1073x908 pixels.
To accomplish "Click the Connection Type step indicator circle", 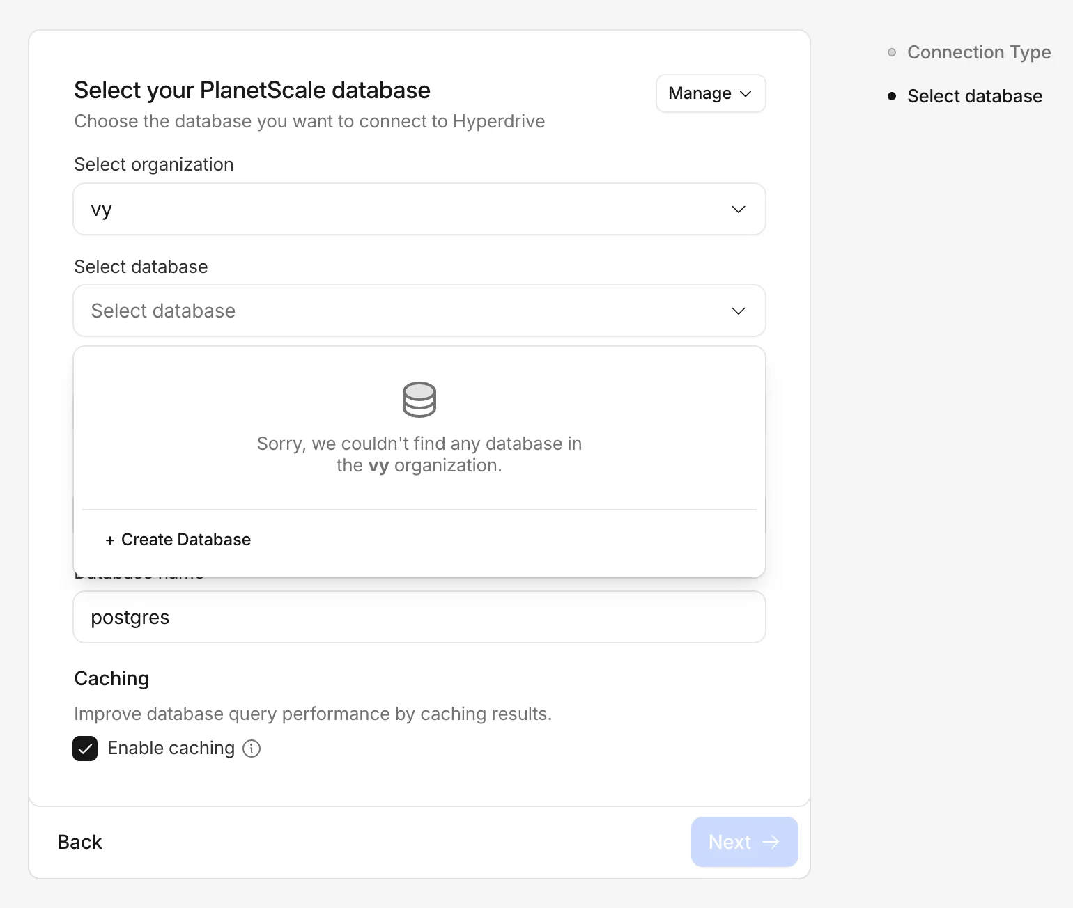I will tap(892, 52).
